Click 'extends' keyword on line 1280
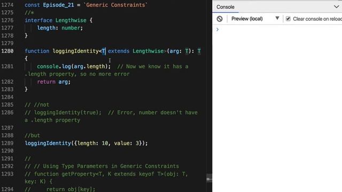Screen dimensions: 342x192 [119, 51]
